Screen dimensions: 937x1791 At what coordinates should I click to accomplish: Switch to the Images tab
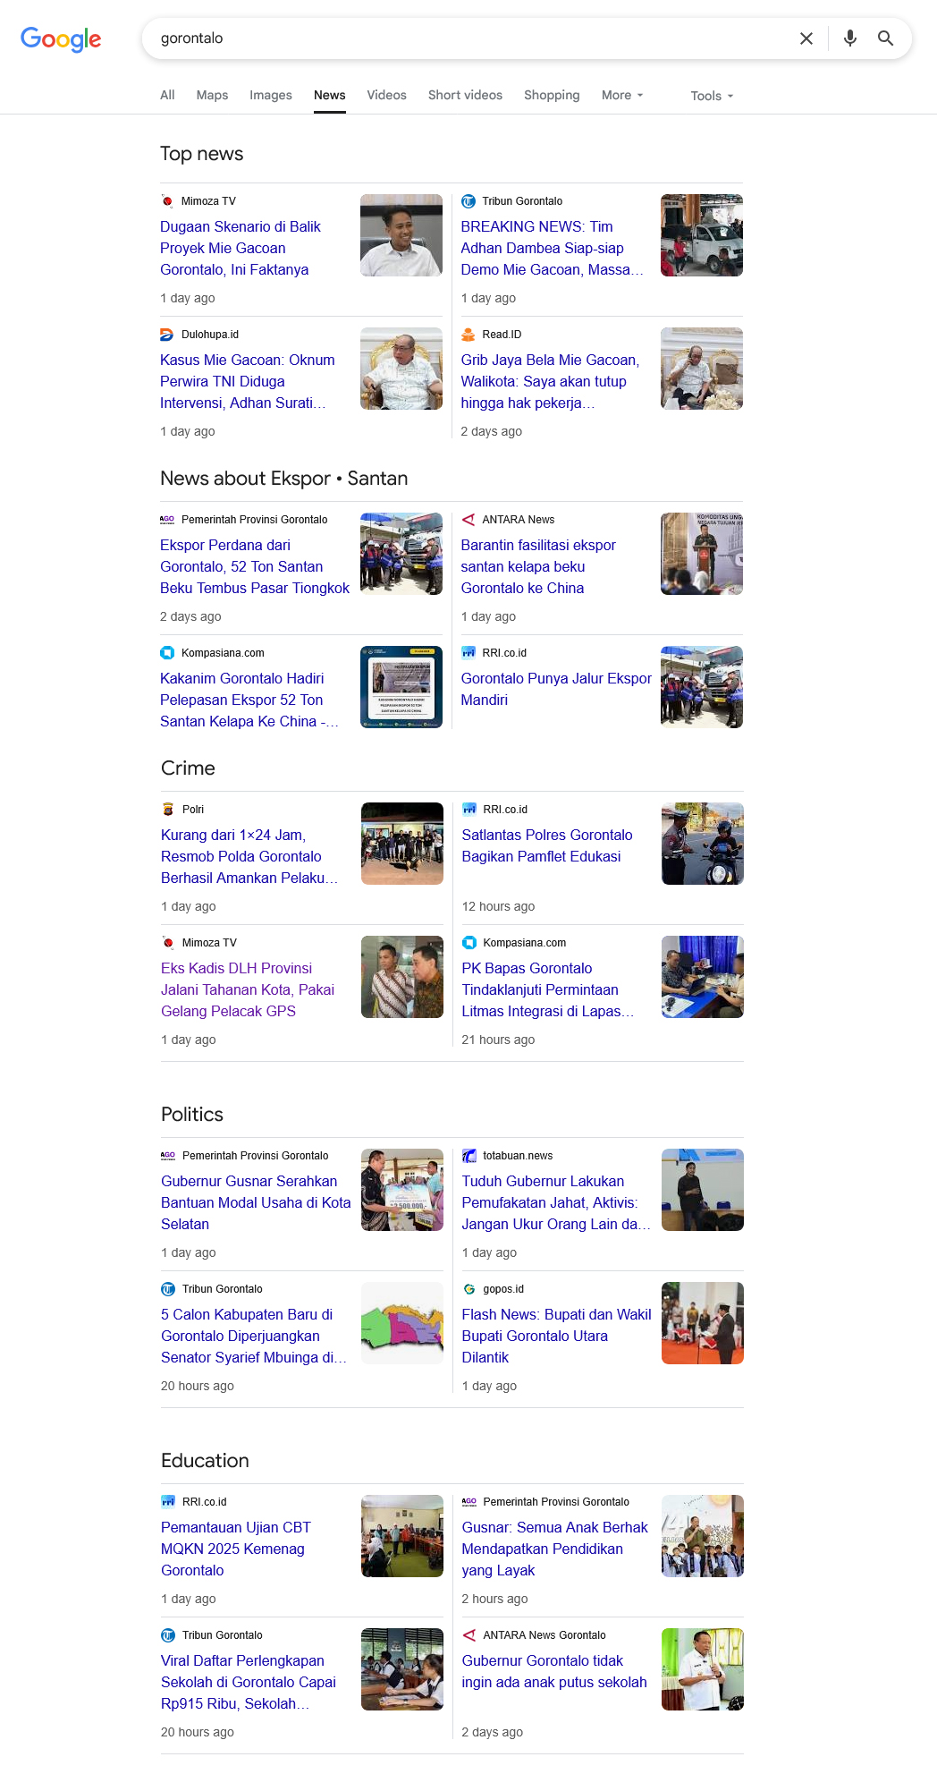point(271,95)
